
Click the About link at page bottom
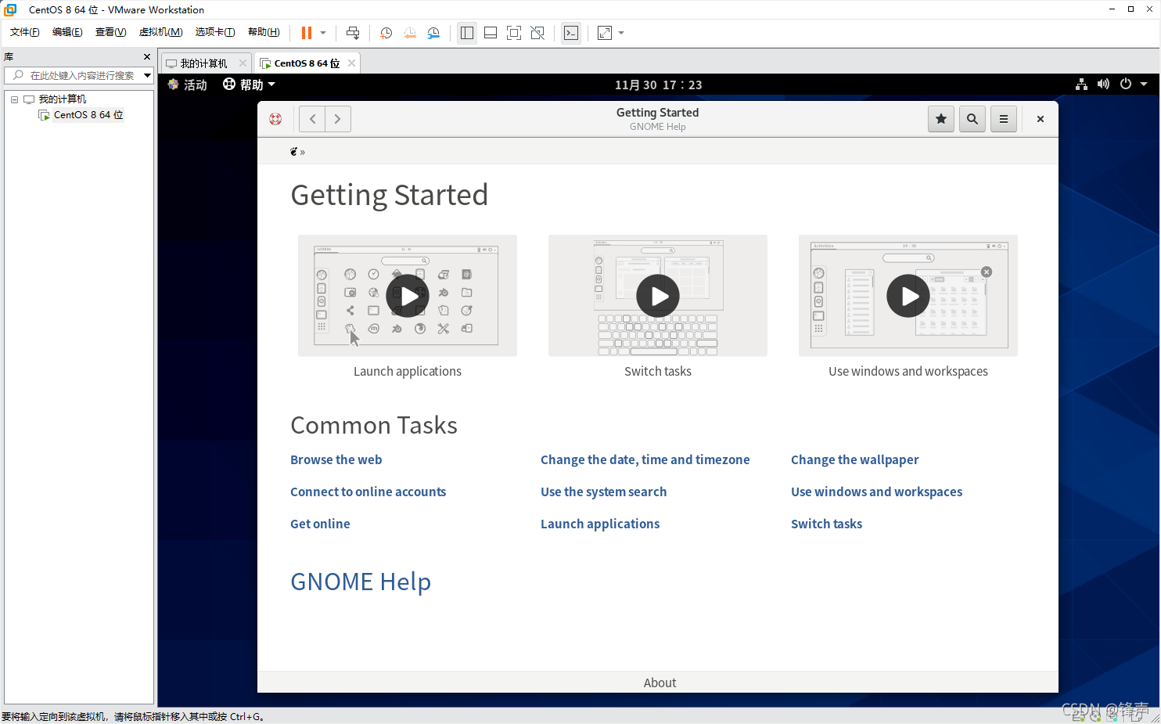pos(660,683)
